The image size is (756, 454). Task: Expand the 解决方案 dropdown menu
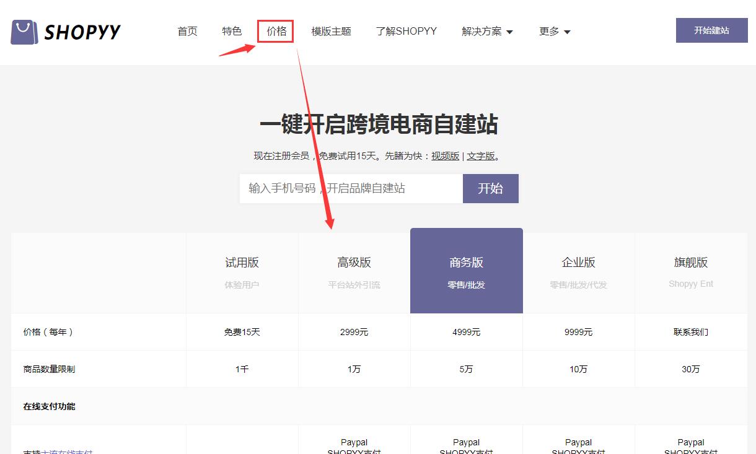[x=487, y=31]
